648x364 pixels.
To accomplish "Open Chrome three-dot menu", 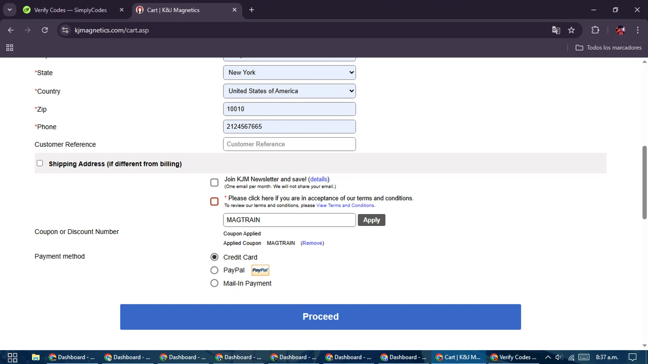I will (638, 30).
